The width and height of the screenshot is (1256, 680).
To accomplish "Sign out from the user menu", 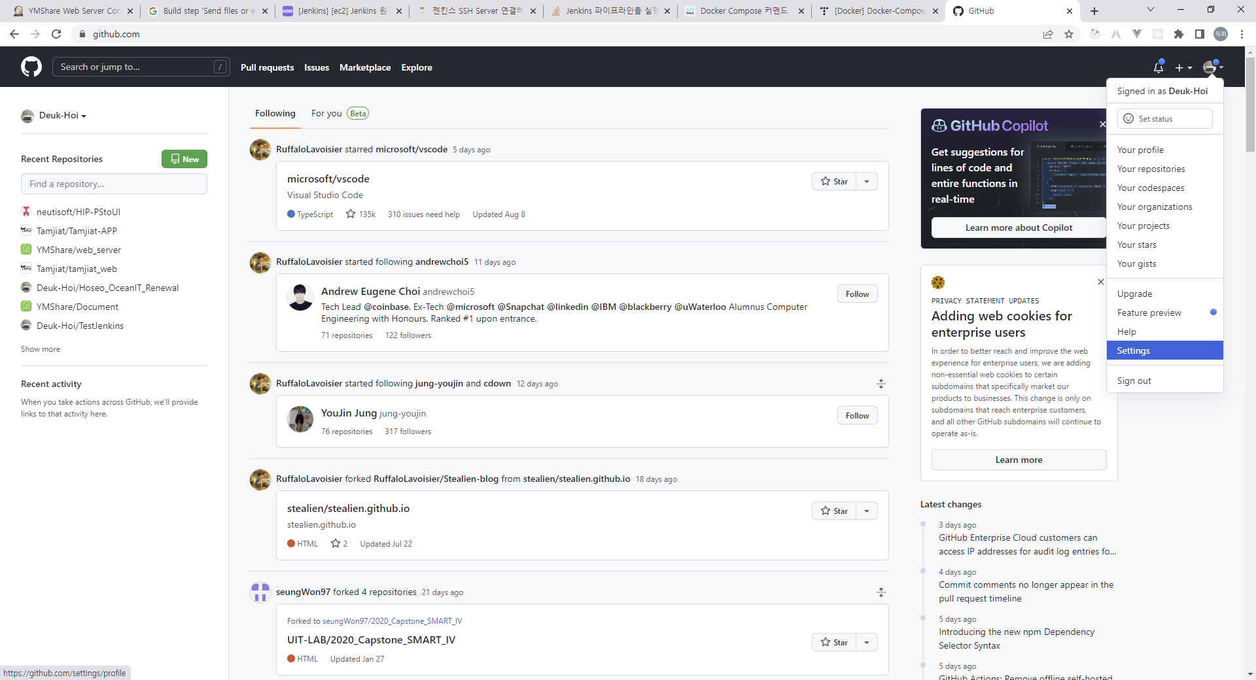I will [1164, 381].
